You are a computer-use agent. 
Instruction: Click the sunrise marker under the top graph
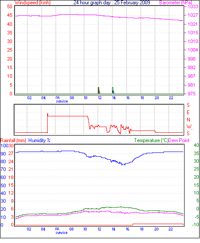pyautogui.click(x=62, y=101)
